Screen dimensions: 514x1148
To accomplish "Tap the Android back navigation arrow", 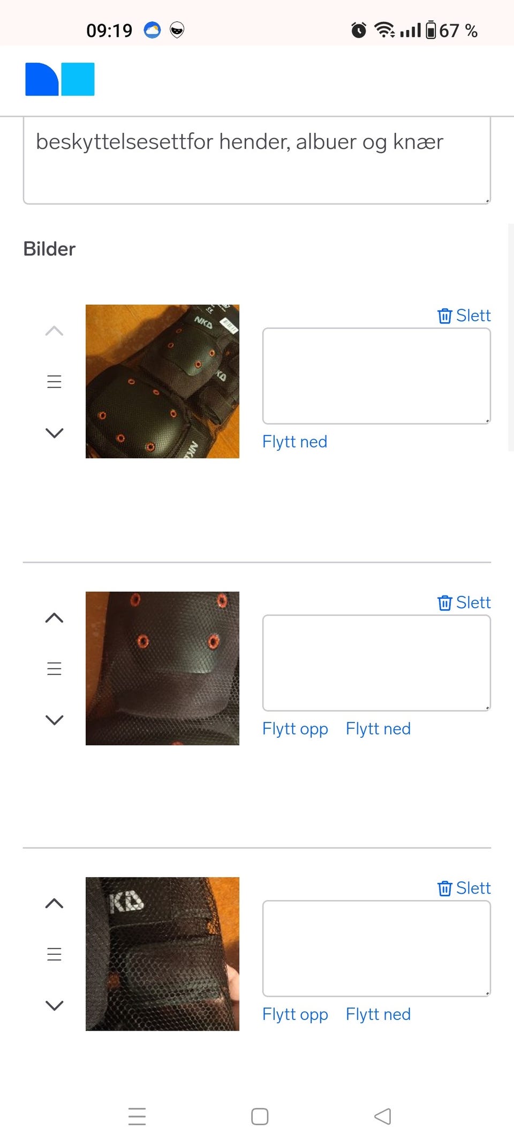I will point(382,1116).
